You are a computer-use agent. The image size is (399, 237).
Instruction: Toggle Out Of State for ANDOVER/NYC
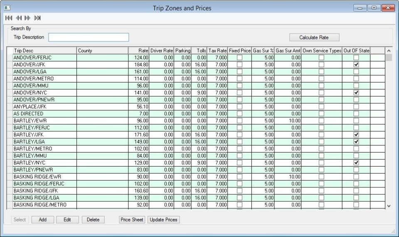(x=356, y=93)
